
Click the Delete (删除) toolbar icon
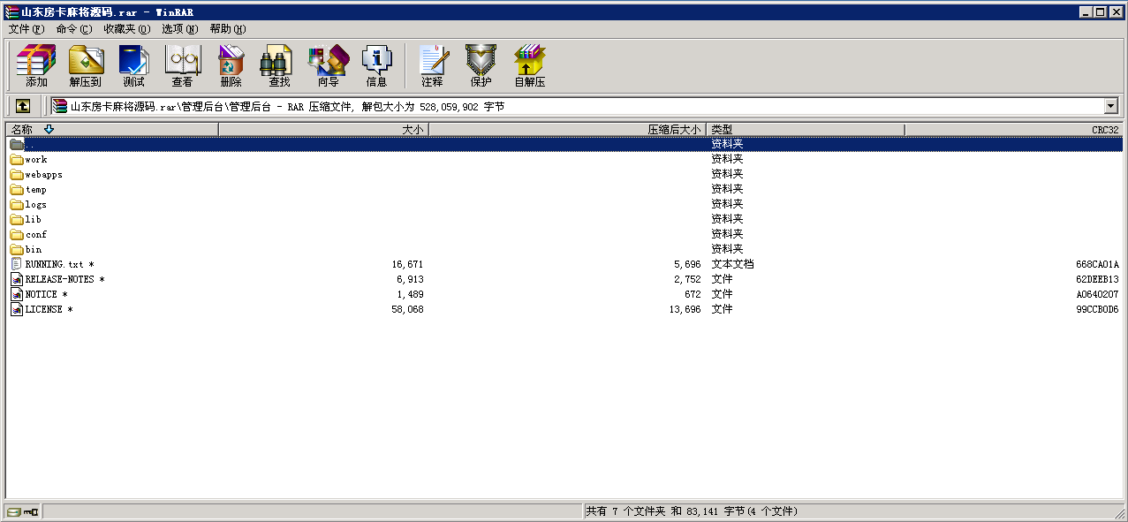tap(231, 66)
